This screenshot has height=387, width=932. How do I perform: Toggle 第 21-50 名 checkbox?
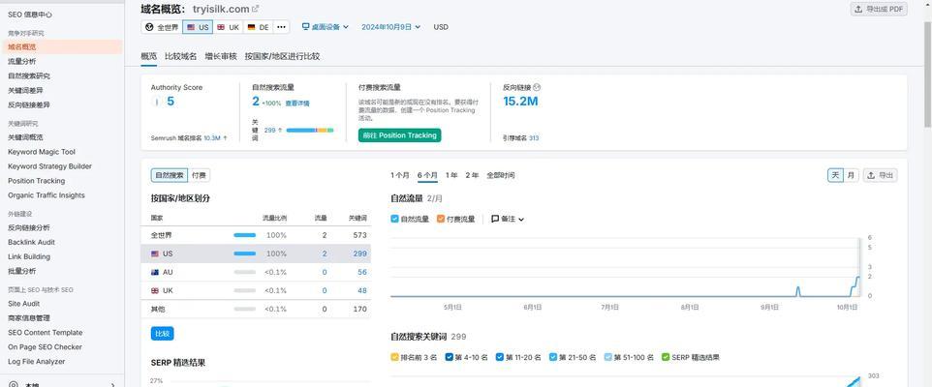point(553,357)
